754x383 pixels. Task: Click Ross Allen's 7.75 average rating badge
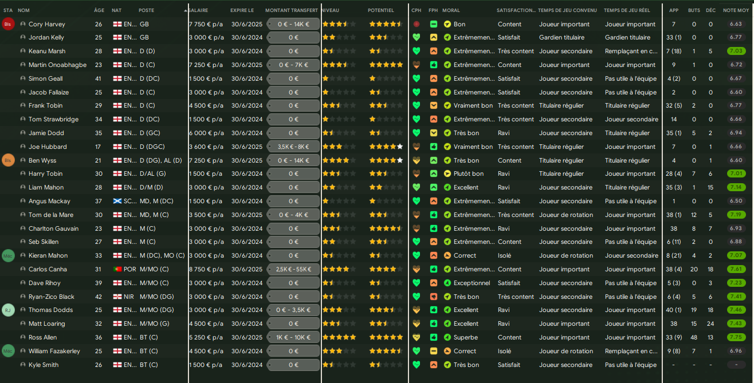[736, 337]
